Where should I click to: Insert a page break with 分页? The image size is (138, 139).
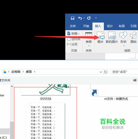72,44
